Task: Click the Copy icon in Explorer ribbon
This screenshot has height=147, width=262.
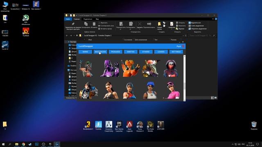Action: click(x=86, y=24)
